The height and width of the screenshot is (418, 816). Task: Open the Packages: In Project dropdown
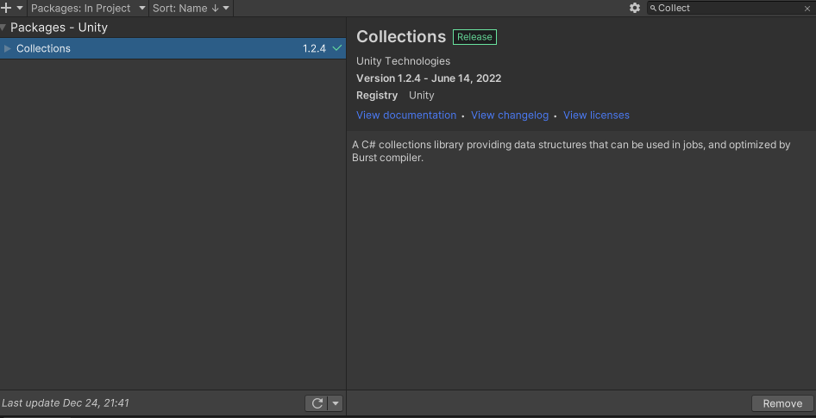(88, 8)
